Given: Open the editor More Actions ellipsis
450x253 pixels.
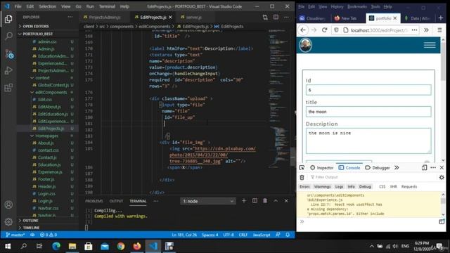Looking at the screenshot, I should (286, 17).
